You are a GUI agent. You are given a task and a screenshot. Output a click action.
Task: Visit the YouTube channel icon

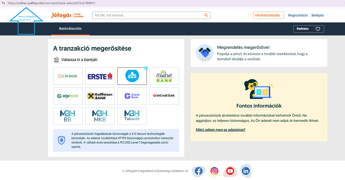[x=230, y=171]
